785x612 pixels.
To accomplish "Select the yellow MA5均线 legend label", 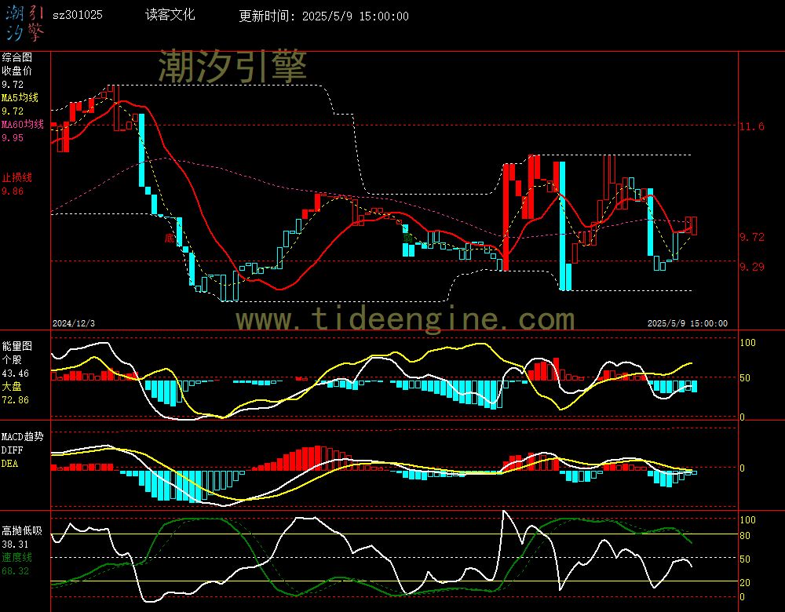I will 20,97.
